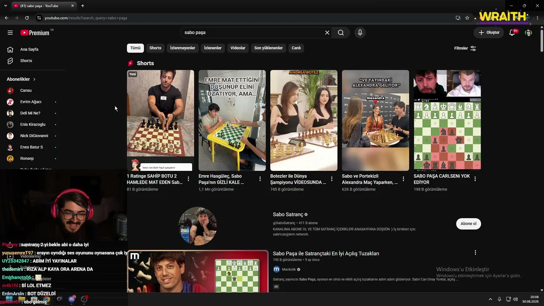The width and height of the screenshot is (544, 306).
Task: Play the Andrea Botez short thumbnail
Action: tap(304, 120)
